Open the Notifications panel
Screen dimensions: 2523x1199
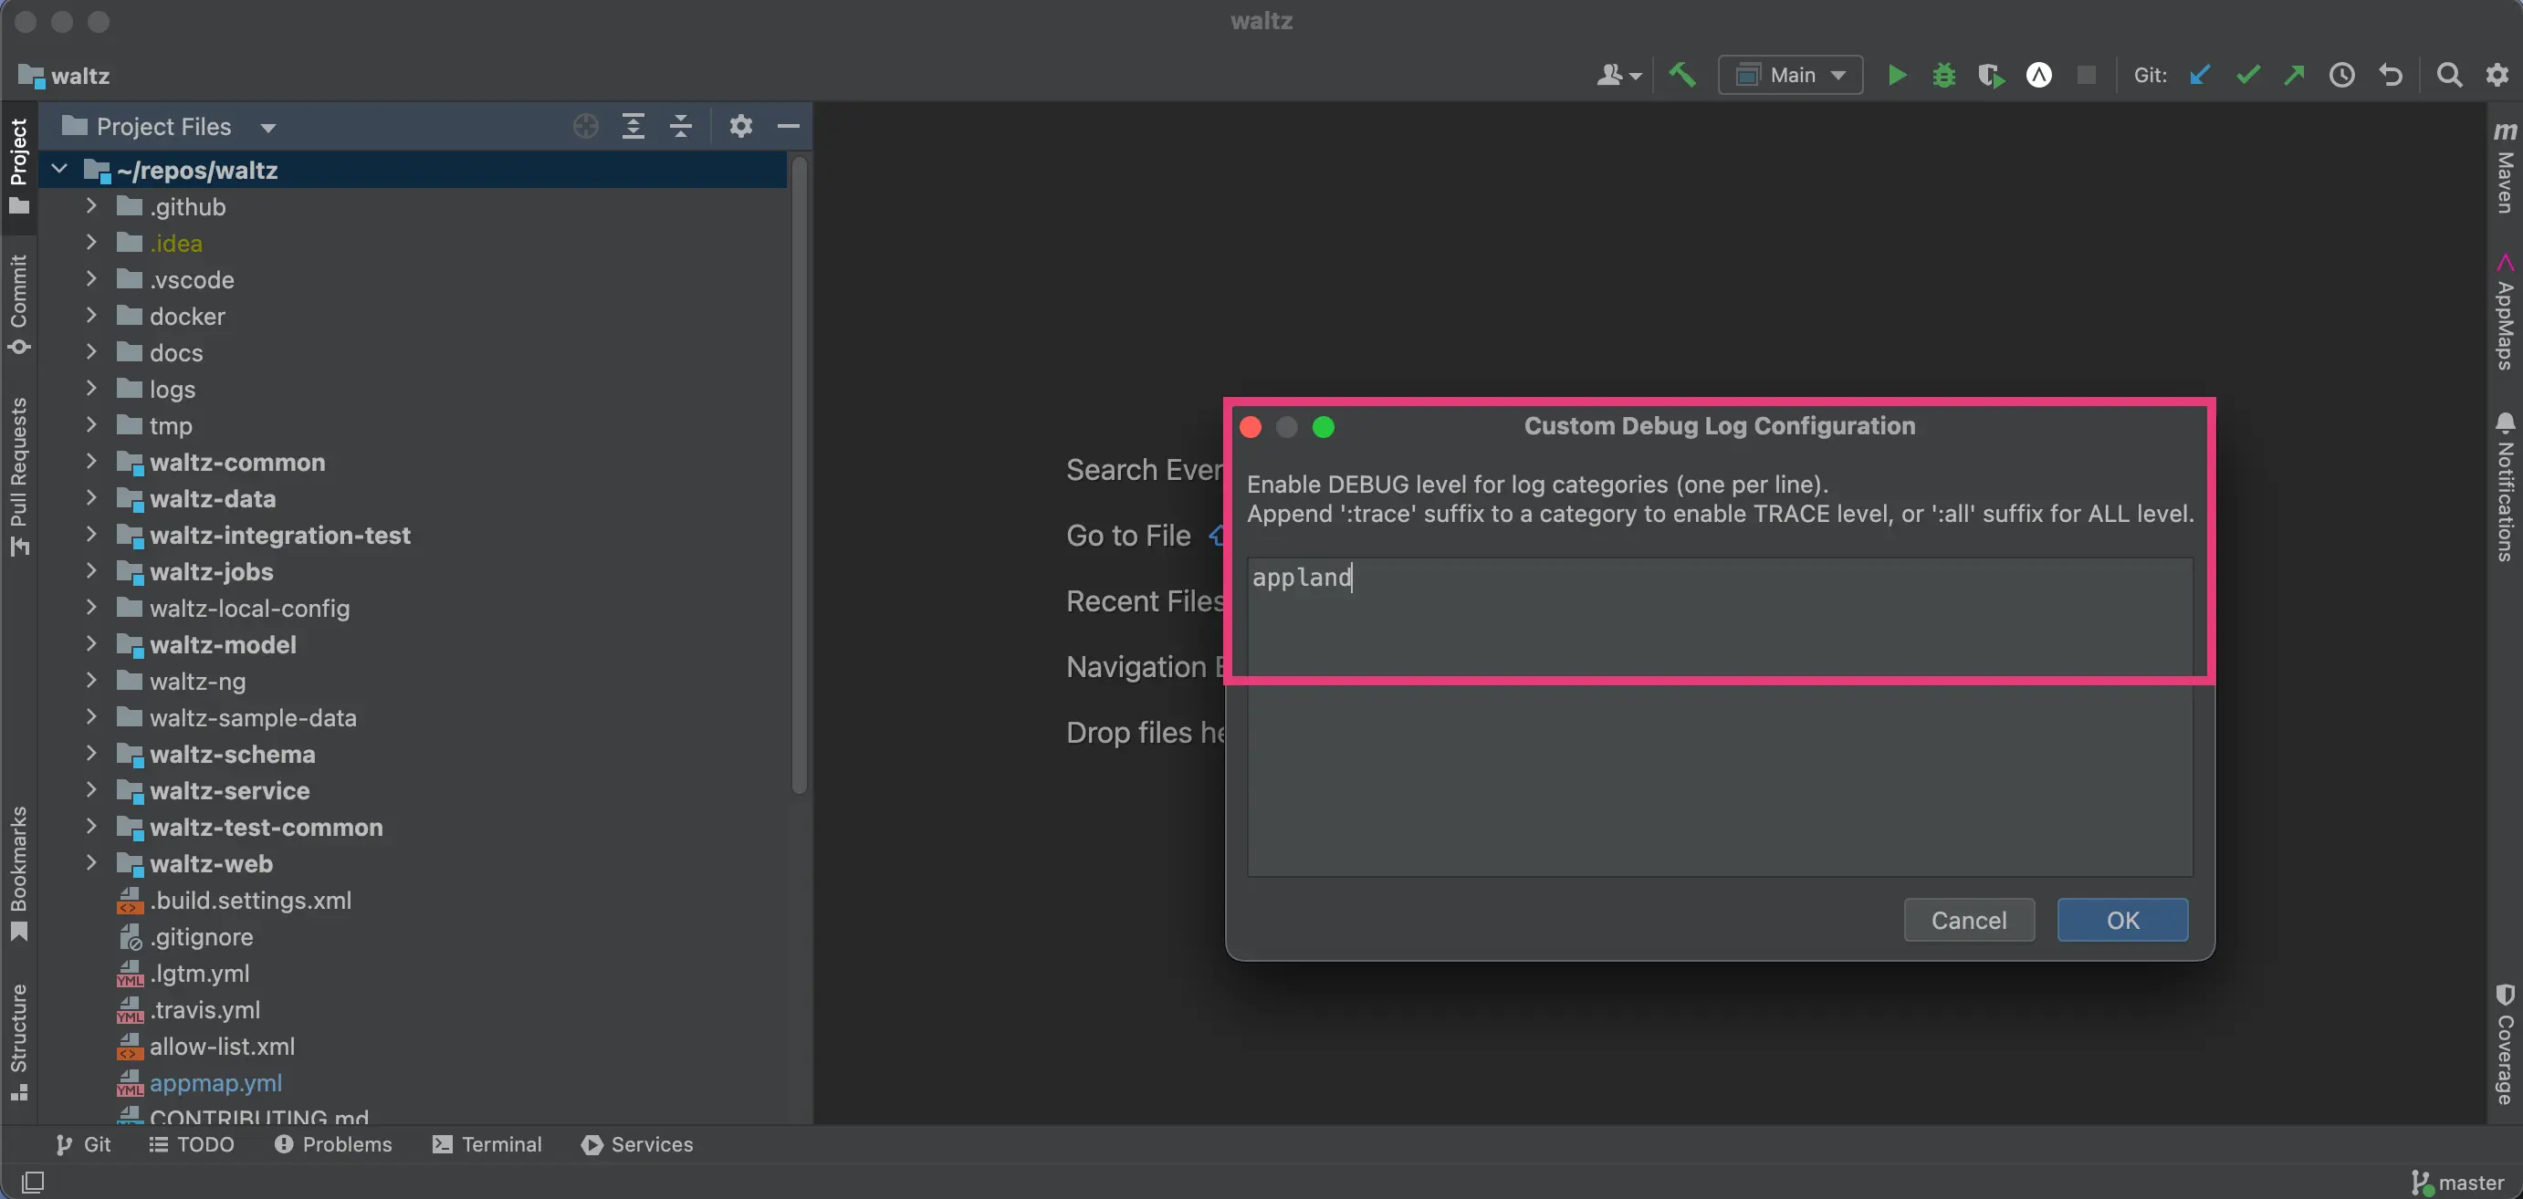pos(2505,486)
